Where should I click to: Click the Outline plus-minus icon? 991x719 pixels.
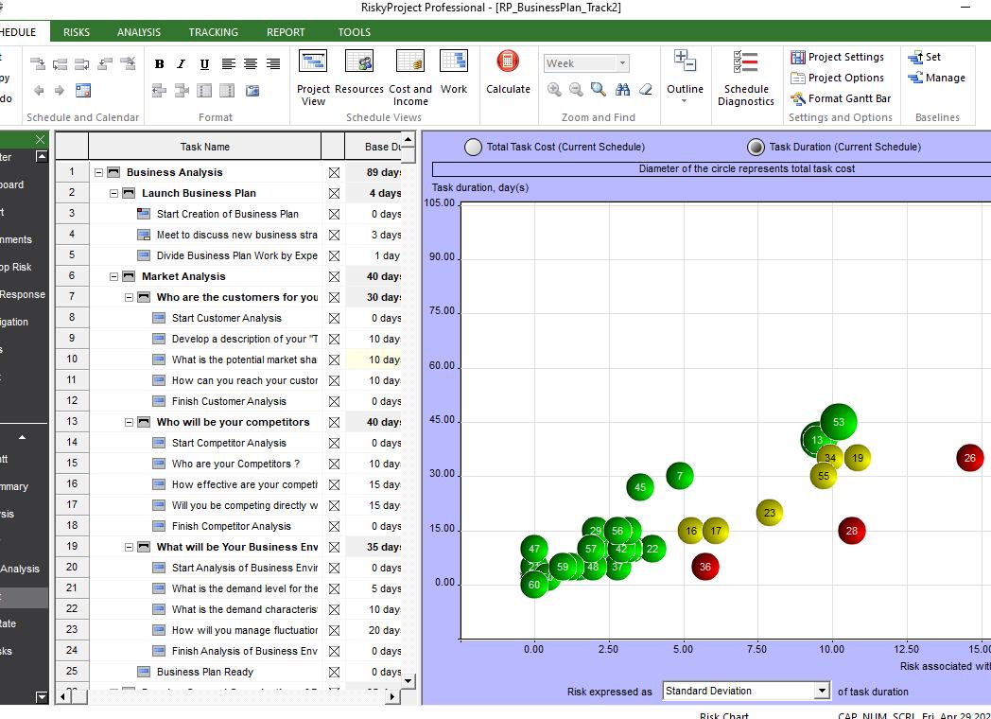tap(686, 61)
